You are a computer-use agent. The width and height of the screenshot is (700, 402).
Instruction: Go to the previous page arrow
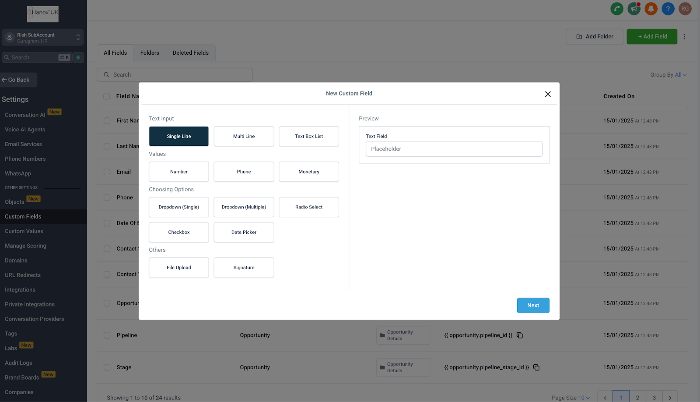point(605,398)
